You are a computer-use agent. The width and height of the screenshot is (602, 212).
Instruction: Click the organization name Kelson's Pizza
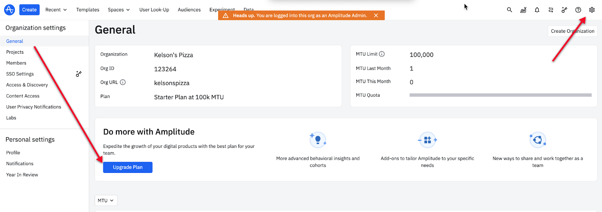coord(173,55)
